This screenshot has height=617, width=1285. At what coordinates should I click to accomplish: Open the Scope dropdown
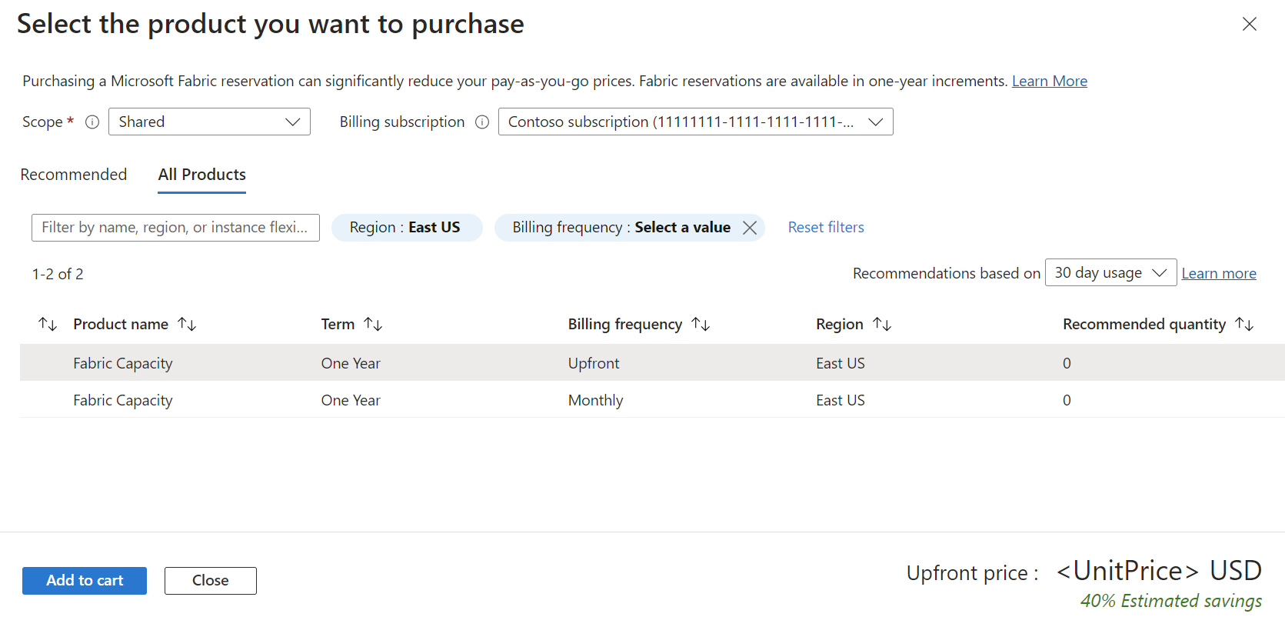pos(209,122)
